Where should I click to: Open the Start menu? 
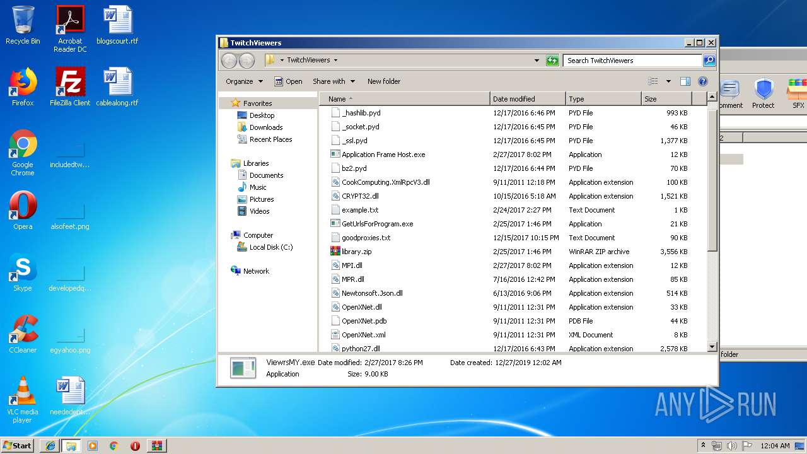[17, 446]
